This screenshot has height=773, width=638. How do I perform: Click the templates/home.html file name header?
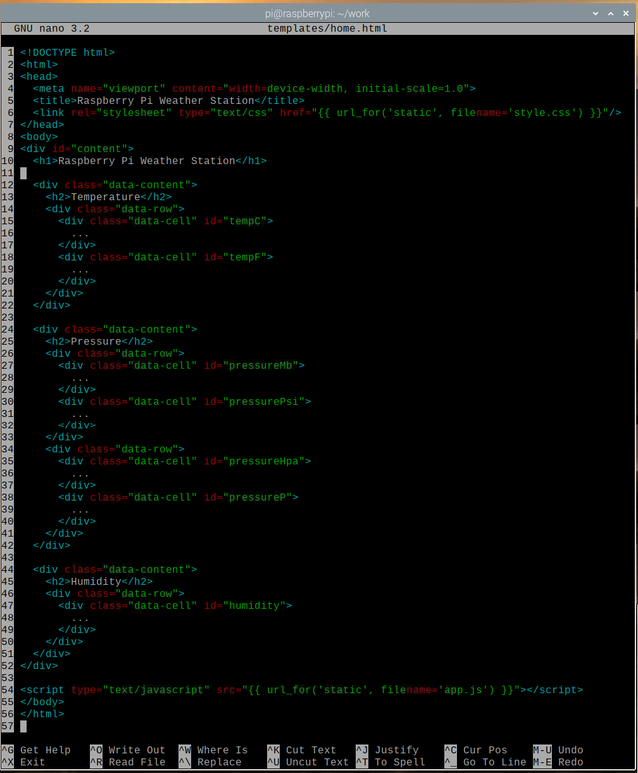pyautogui.click(x=327, y=29)
